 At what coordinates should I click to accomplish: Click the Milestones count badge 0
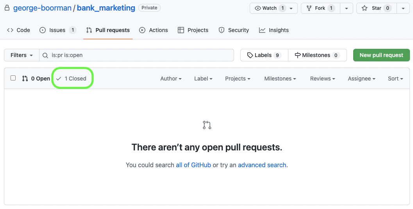click(336, 55)
